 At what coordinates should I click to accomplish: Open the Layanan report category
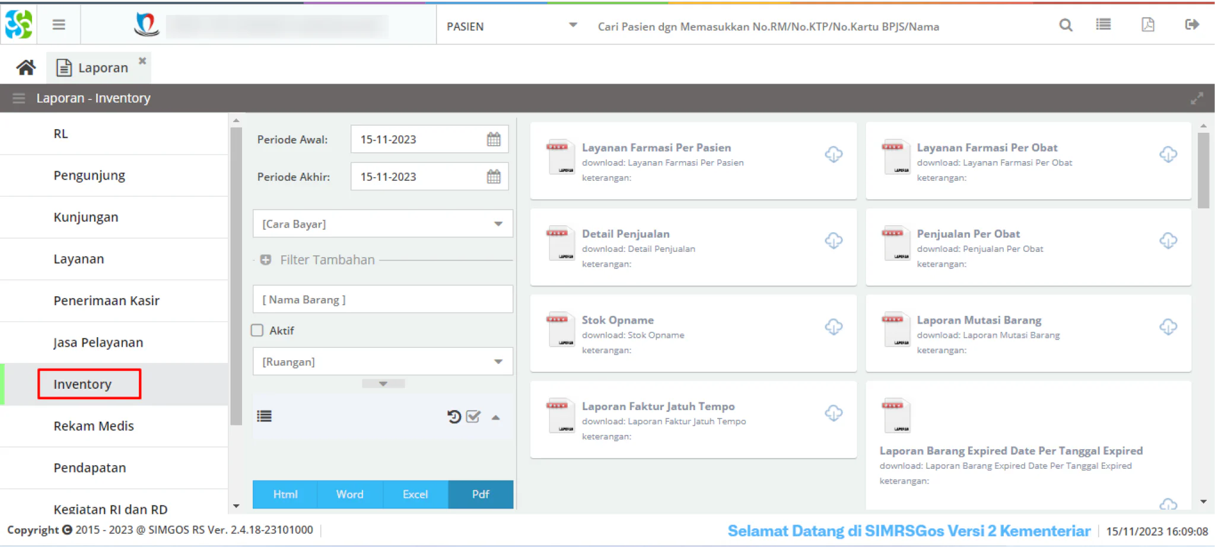114,259
